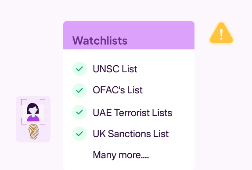Click the yellow warning triangle icon
The height and width of the screenshot is (170, 252).
point(221,33)
